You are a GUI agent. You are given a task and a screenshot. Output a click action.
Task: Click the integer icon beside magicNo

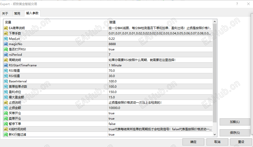tap(6, 44)
